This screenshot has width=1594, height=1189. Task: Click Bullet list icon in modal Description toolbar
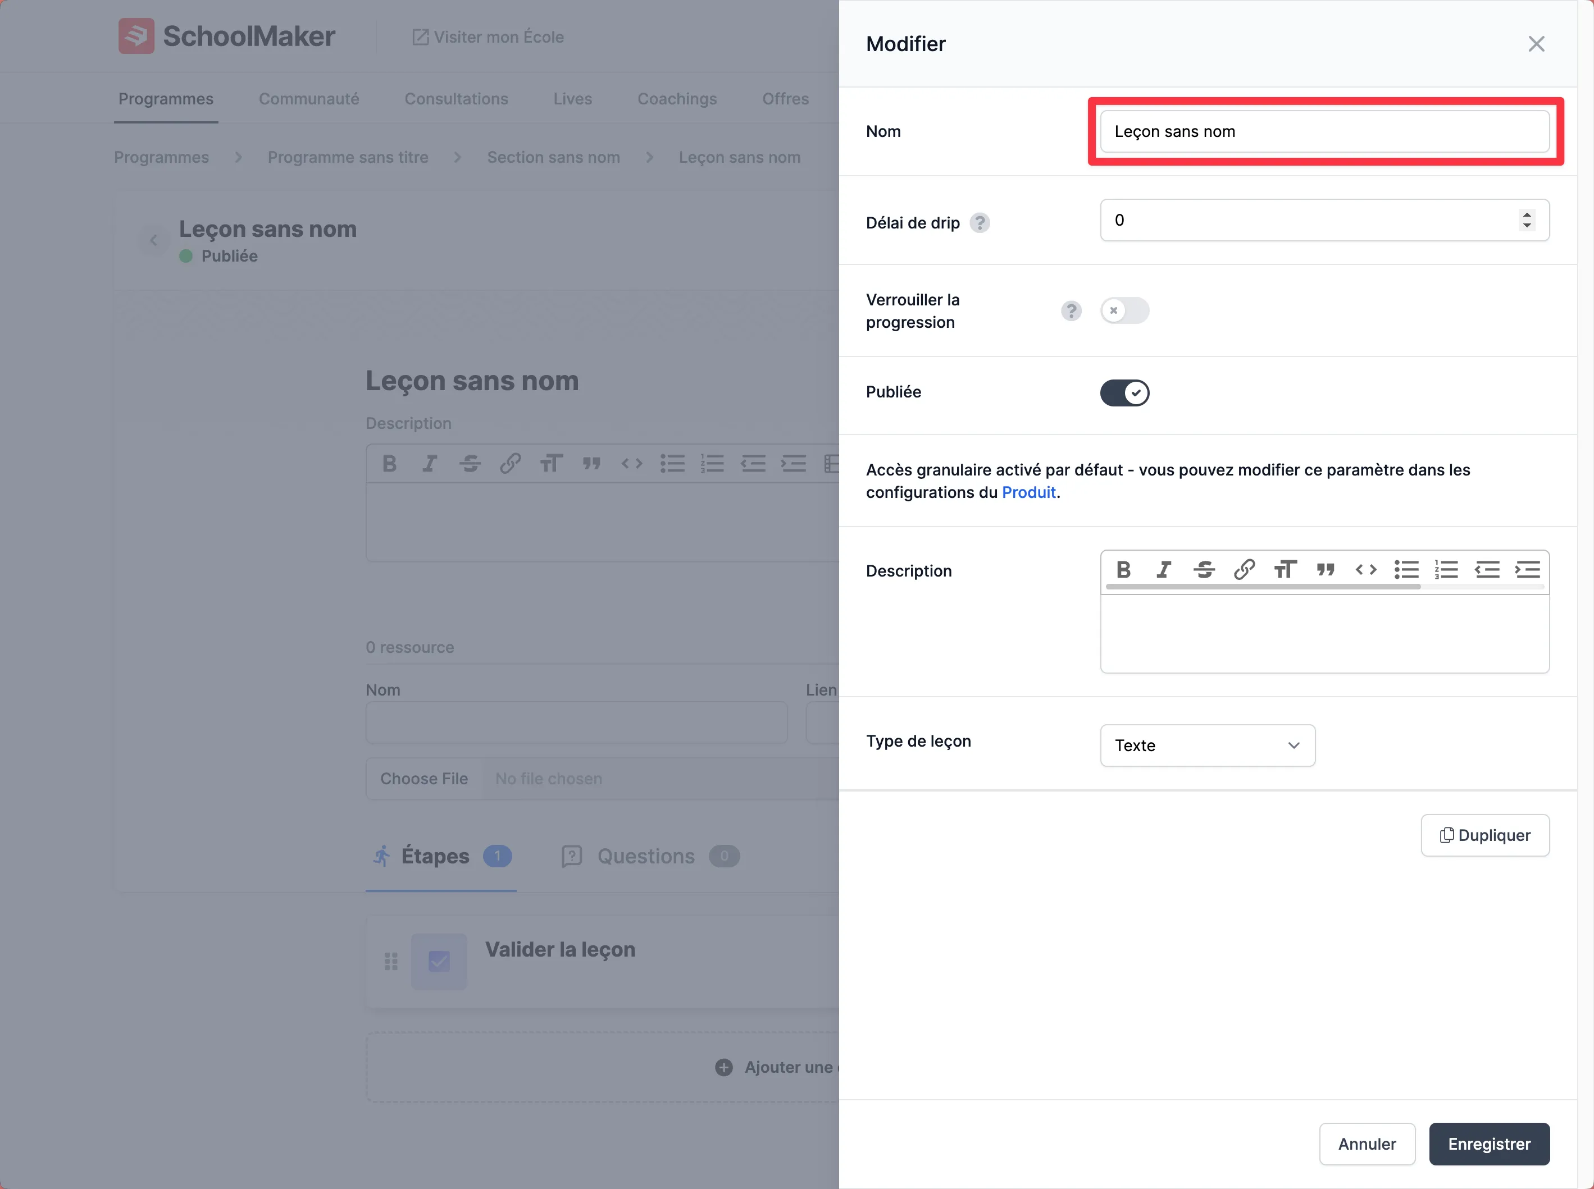tap(1406, 570)
